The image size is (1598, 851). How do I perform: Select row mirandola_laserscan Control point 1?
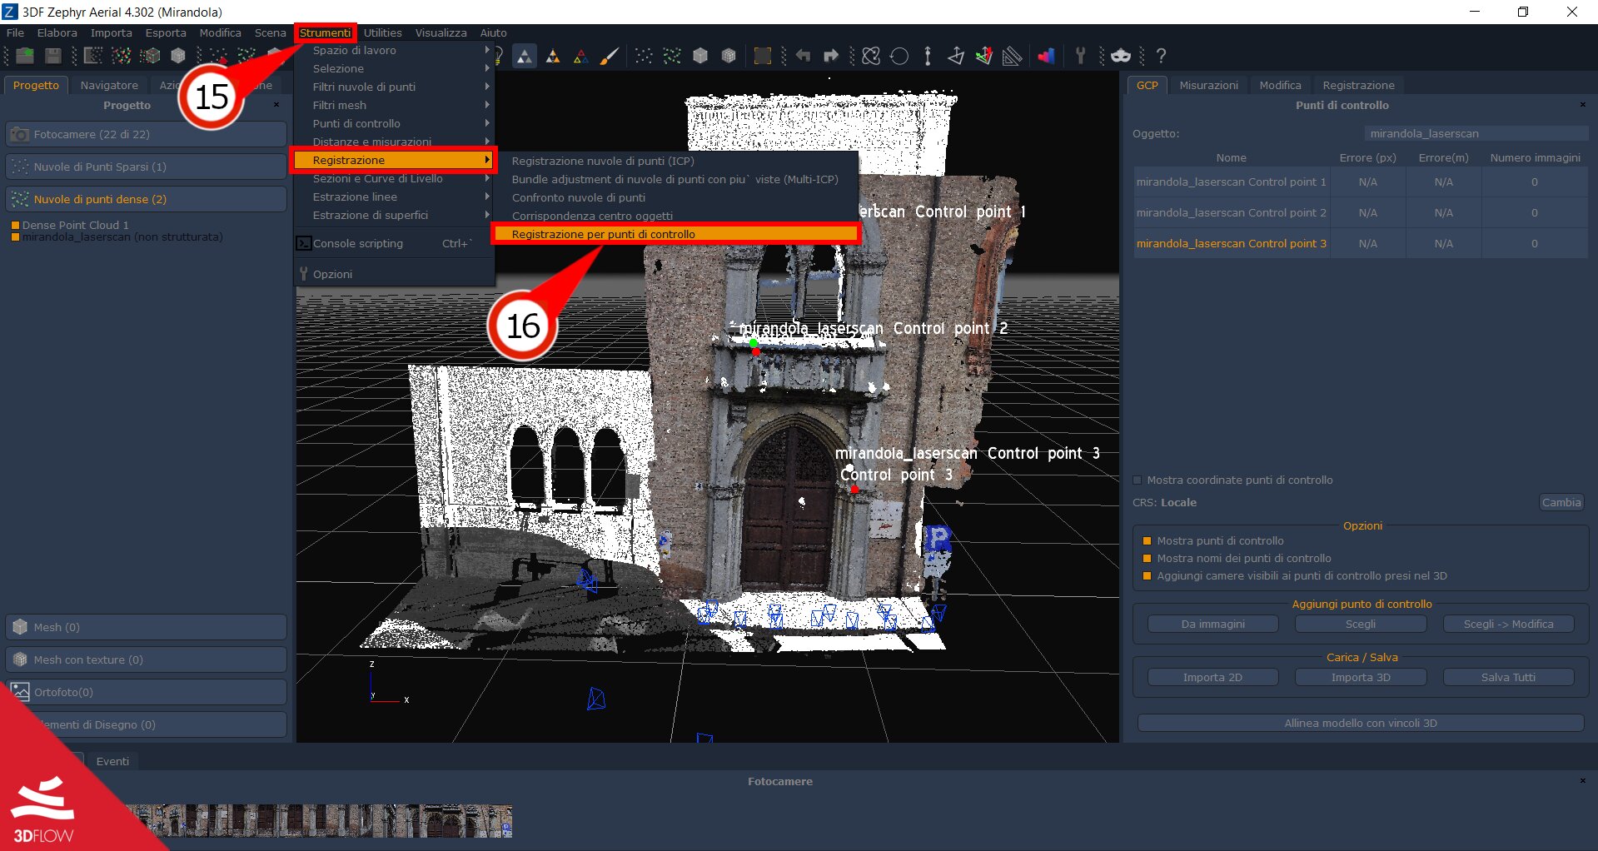tap(1360, 182)
